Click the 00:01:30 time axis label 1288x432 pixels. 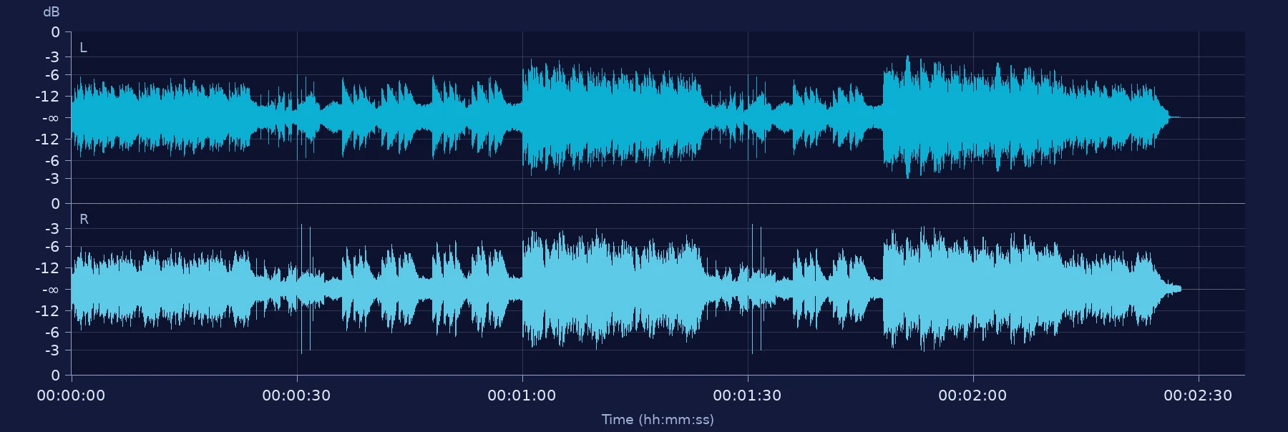747,396
